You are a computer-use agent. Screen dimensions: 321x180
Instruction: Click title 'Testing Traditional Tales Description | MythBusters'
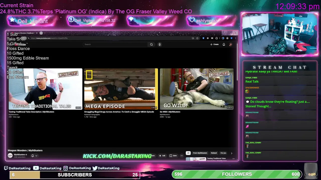click(x=31, y=112)
